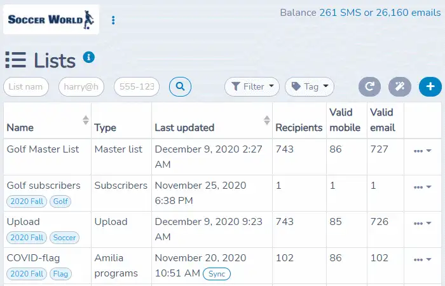Click the Sync badge on COVID-flag row
445x286 pixels.
click(217, 274)
